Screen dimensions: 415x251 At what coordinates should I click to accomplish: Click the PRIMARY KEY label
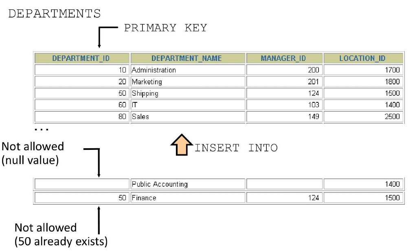[165, 28]
